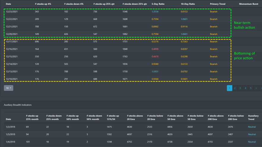The width and height of the screenshot is (262, 147).
Task: Click '# stocks above 20 Ema' header
Action: coord(135,117)
